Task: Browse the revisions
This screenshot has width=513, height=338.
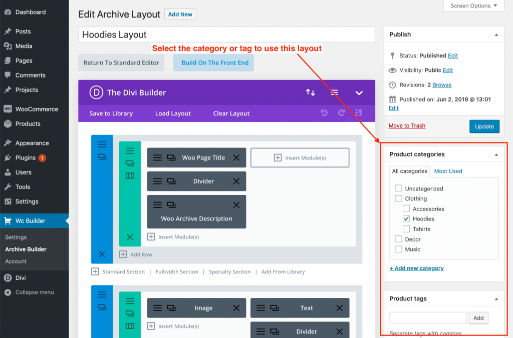Action: (x=442, y=85)
